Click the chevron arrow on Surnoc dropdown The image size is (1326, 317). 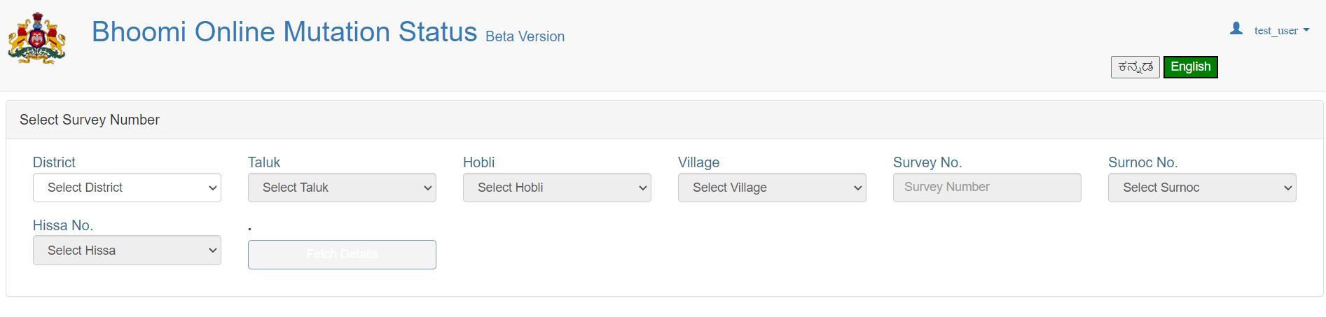coord(1287,188)
